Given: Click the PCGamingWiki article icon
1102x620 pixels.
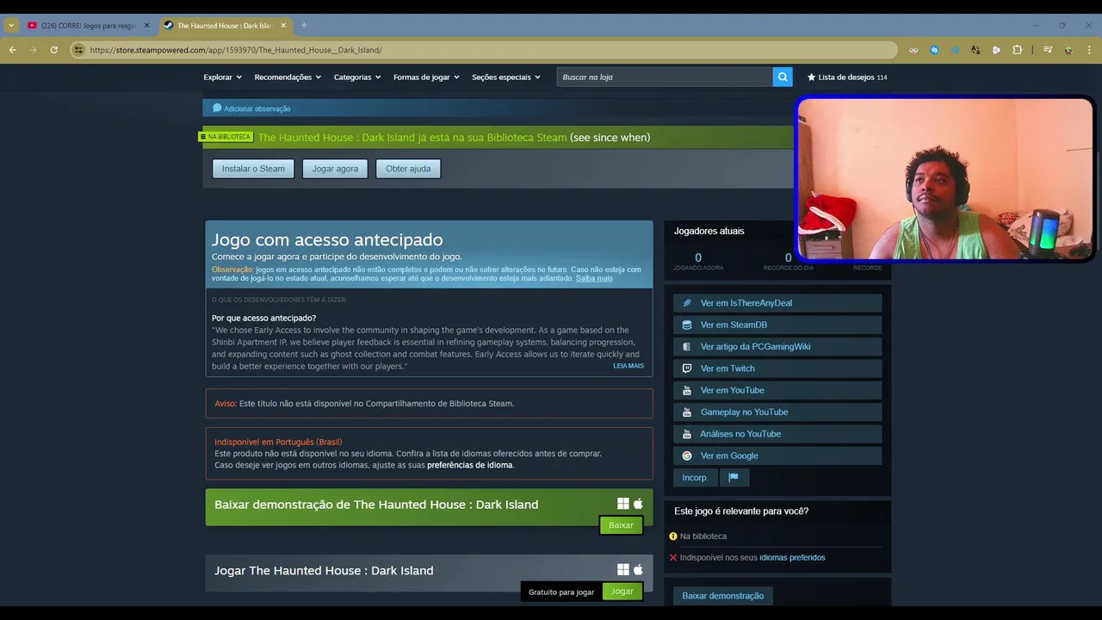Looking at the screenshot, I should (687, 347).
